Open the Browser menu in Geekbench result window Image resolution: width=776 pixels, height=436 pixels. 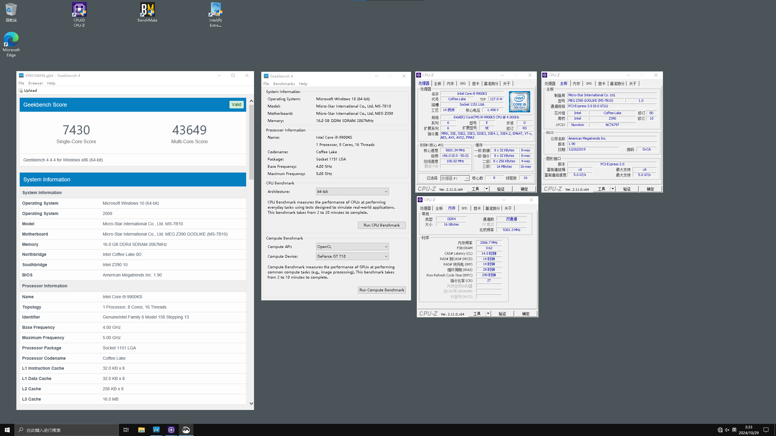tap(36, 83)
